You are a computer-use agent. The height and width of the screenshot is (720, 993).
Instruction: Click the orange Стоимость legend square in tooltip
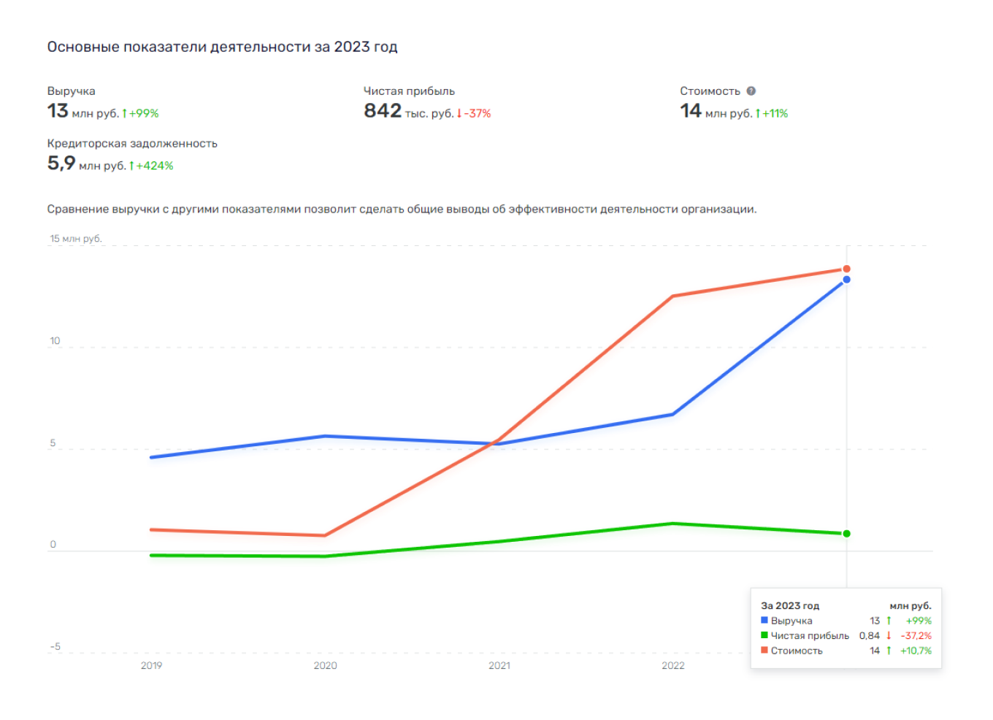764,650
